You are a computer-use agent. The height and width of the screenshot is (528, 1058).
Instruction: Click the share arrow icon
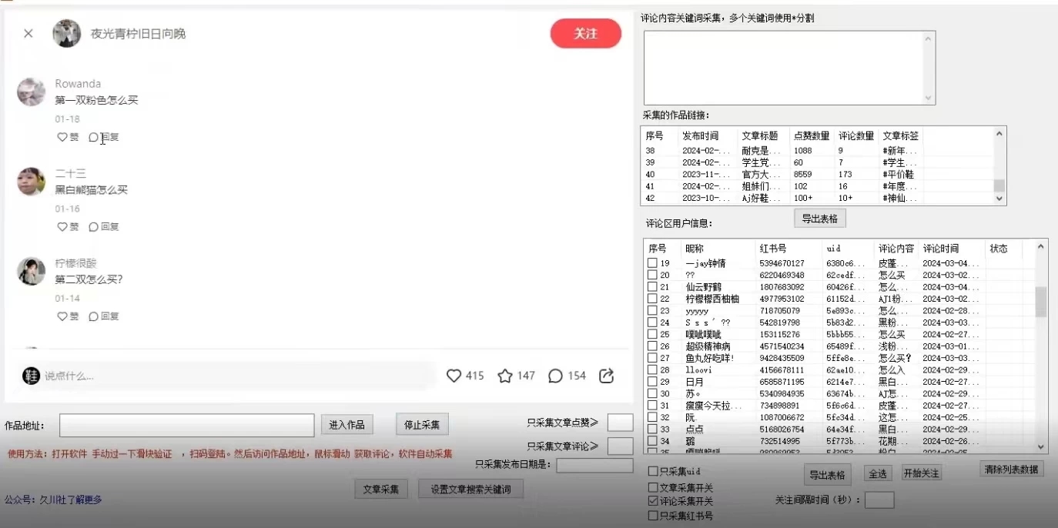[x=606, y=375]
